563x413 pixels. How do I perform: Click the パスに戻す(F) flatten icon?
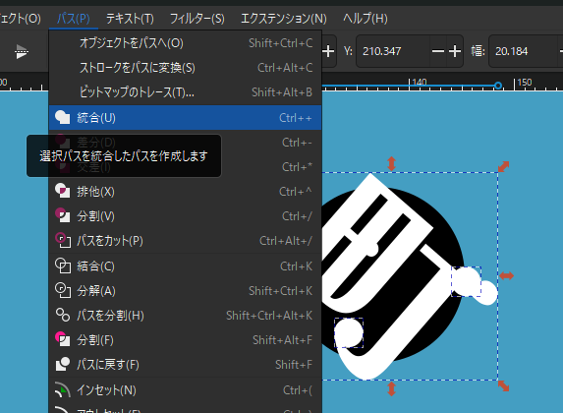coord(63,364)
